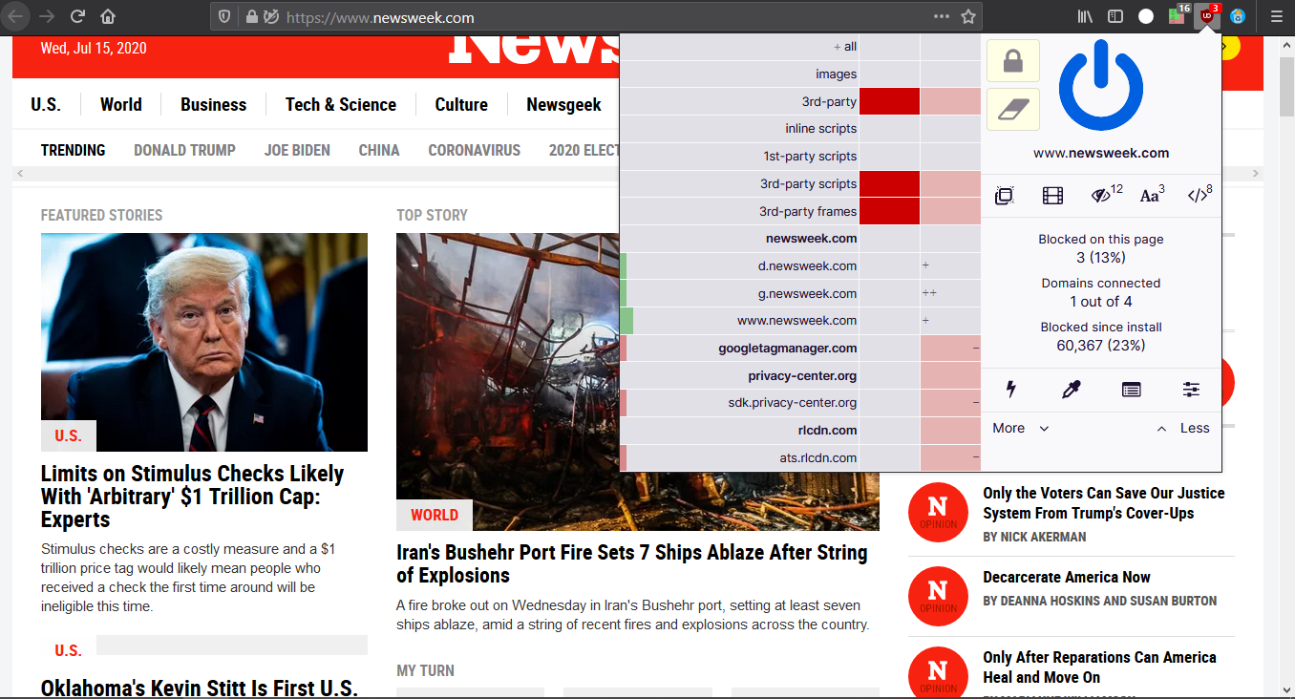Click the '$1' link in the stimulus summary
1295x699 pixels.
click(x=328, y=549)
